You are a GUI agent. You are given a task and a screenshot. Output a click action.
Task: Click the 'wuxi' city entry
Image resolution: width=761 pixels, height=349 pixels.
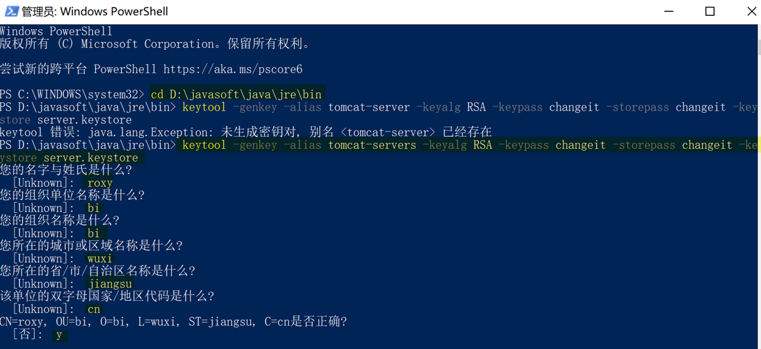[x=100, y=258]
